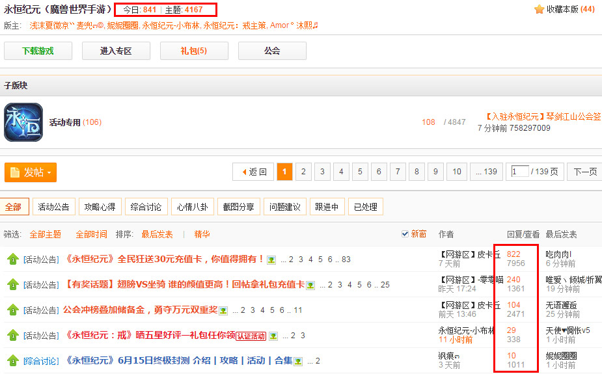The image size is (602, 374).
Task: Click the green up-arrow icon on 晒五星好评 row
Action: [12, 335]
